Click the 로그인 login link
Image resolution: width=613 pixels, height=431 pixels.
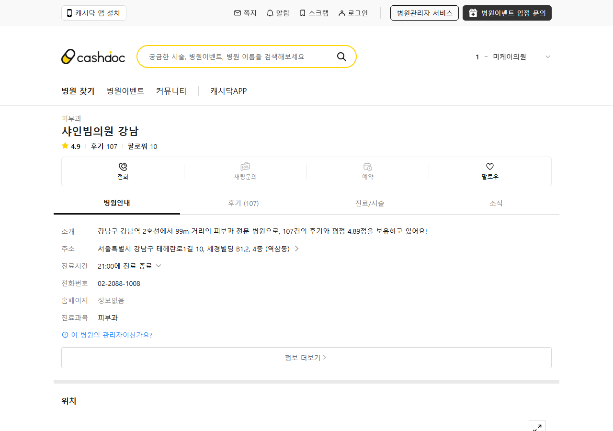click(353, 13)
